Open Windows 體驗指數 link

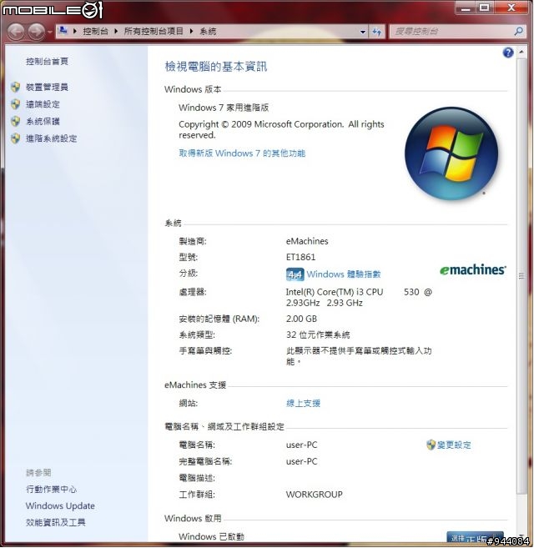pyautogui.click(x=344, y=274)
